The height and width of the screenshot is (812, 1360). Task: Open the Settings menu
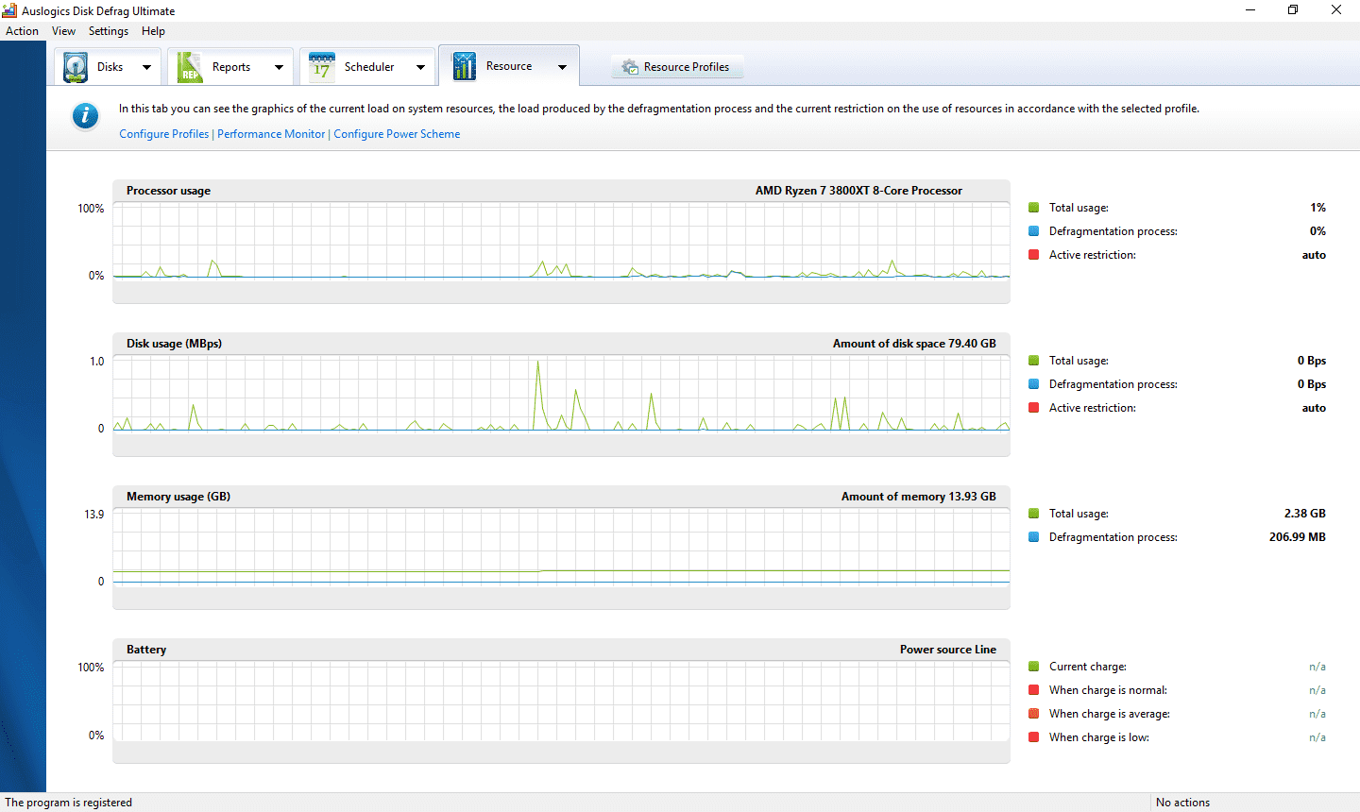[x=109, y=31]
